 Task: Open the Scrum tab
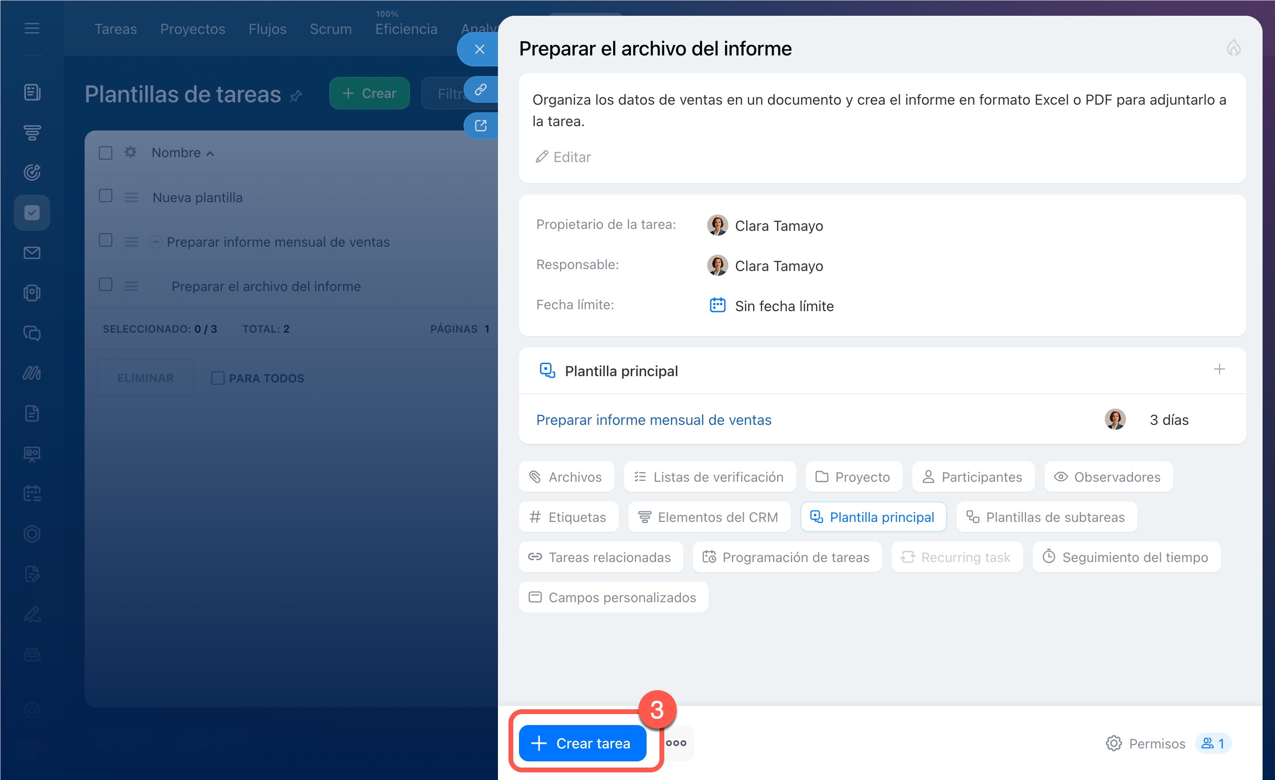coord(330,29)
